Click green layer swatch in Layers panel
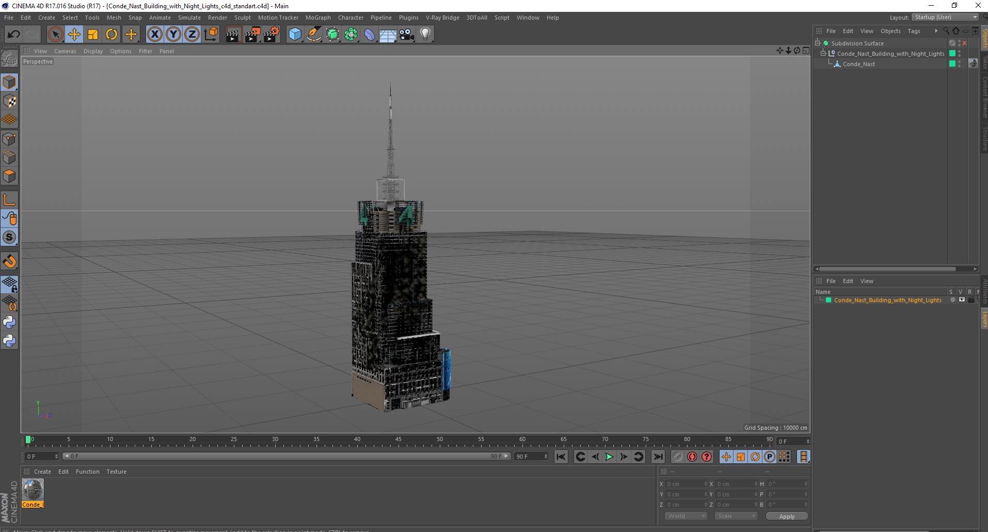Image resolution: width=988 pixels, height=532 pixels. click(828, 300)
